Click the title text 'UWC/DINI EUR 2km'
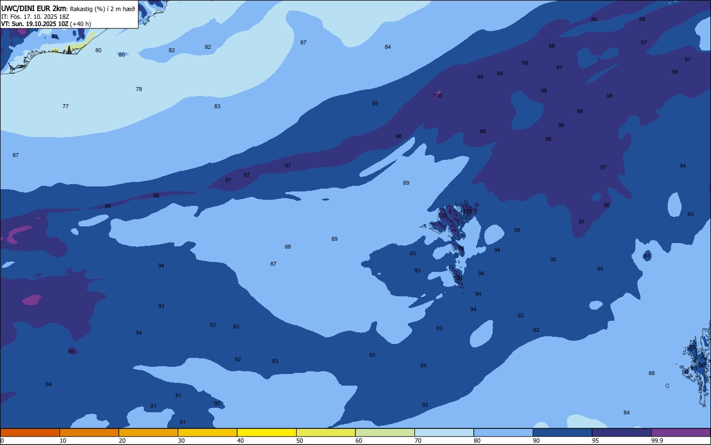Viewport: 711px width, 445px height. (34, 8)
